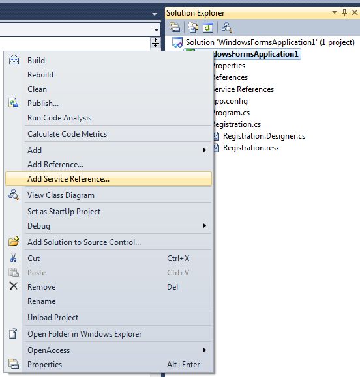The width and height of the screenshot is (360, 377).
Task: Click the Properties icon at menu bottom
Action: coord(14,364)
